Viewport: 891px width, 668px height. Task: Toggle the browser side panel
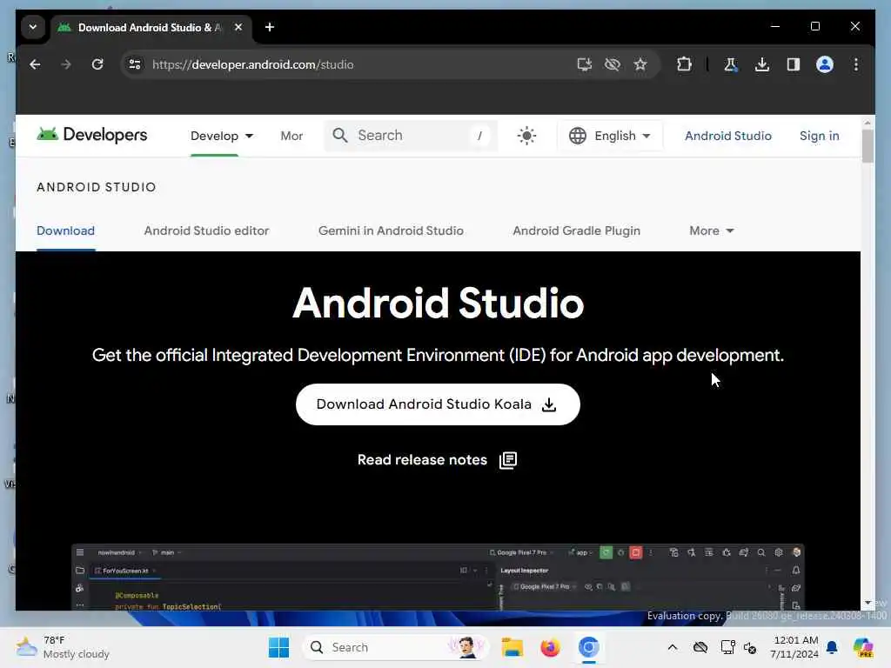(x=794, y=64)
